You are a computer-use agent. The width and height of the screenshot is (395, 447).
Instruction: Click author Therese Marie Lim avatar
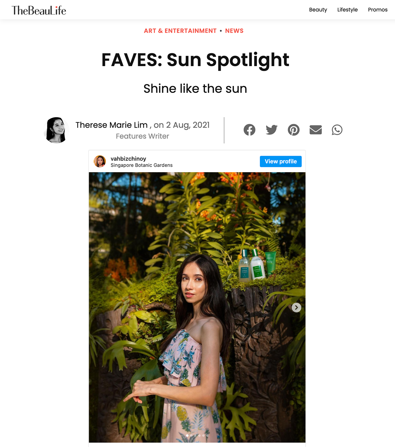coord(57,130)
